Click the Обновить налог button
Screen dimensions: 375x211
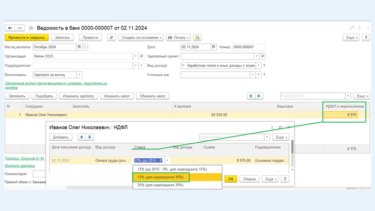pos(152,96)
